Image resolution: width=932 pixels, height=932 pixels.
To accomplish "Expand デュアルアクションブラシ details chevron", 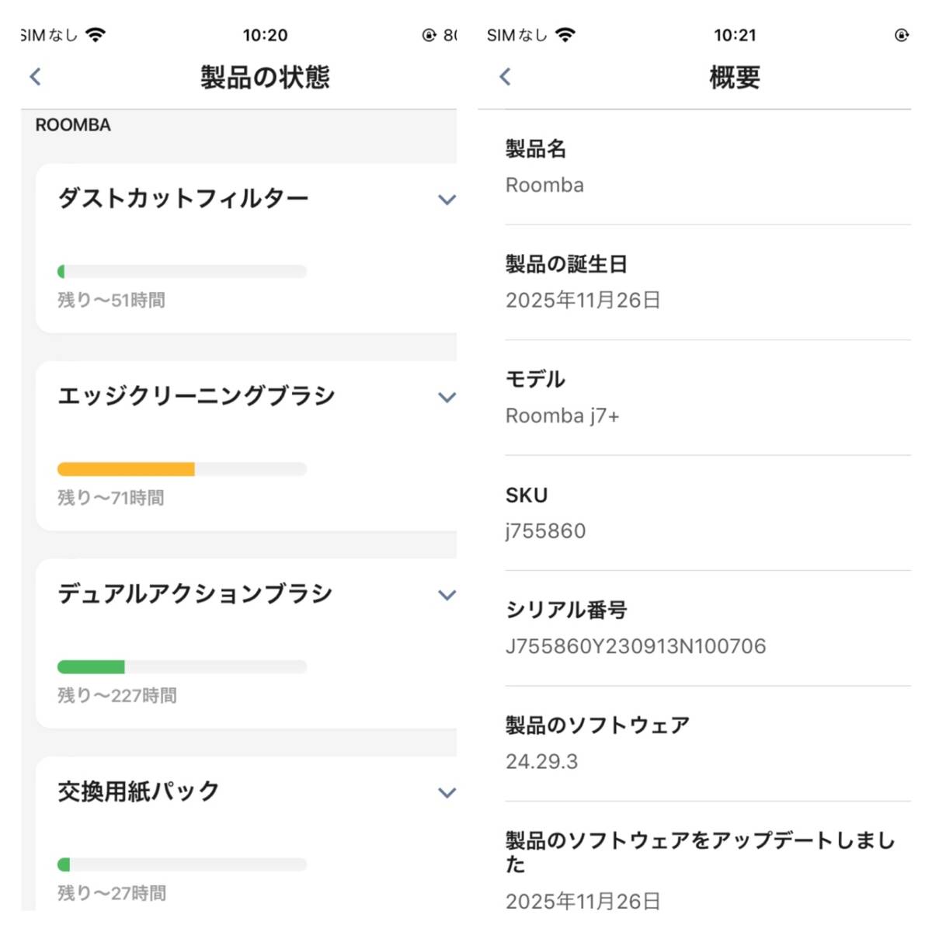I will point(447,595).
